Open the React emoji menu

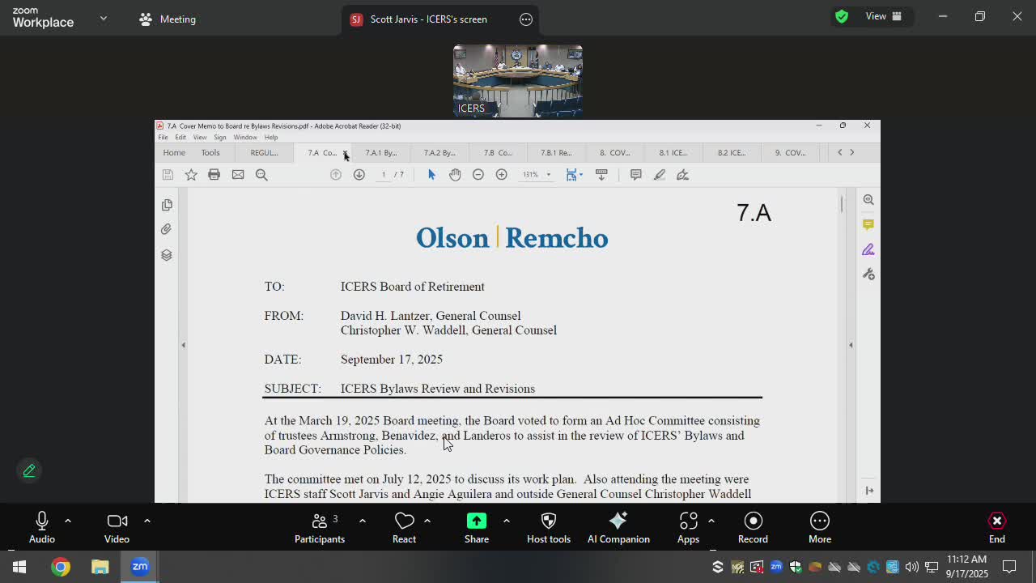(404, 521)
